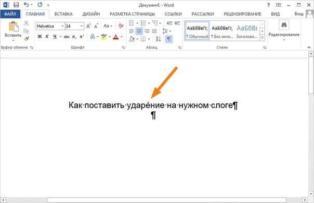Apply subscript formatting
The image size is (314, 203).
pos(74,37)
